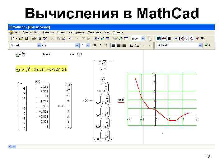Open the Calculator palette icon
The height and width of the screenshot is (168, 224).
point(158,39)
